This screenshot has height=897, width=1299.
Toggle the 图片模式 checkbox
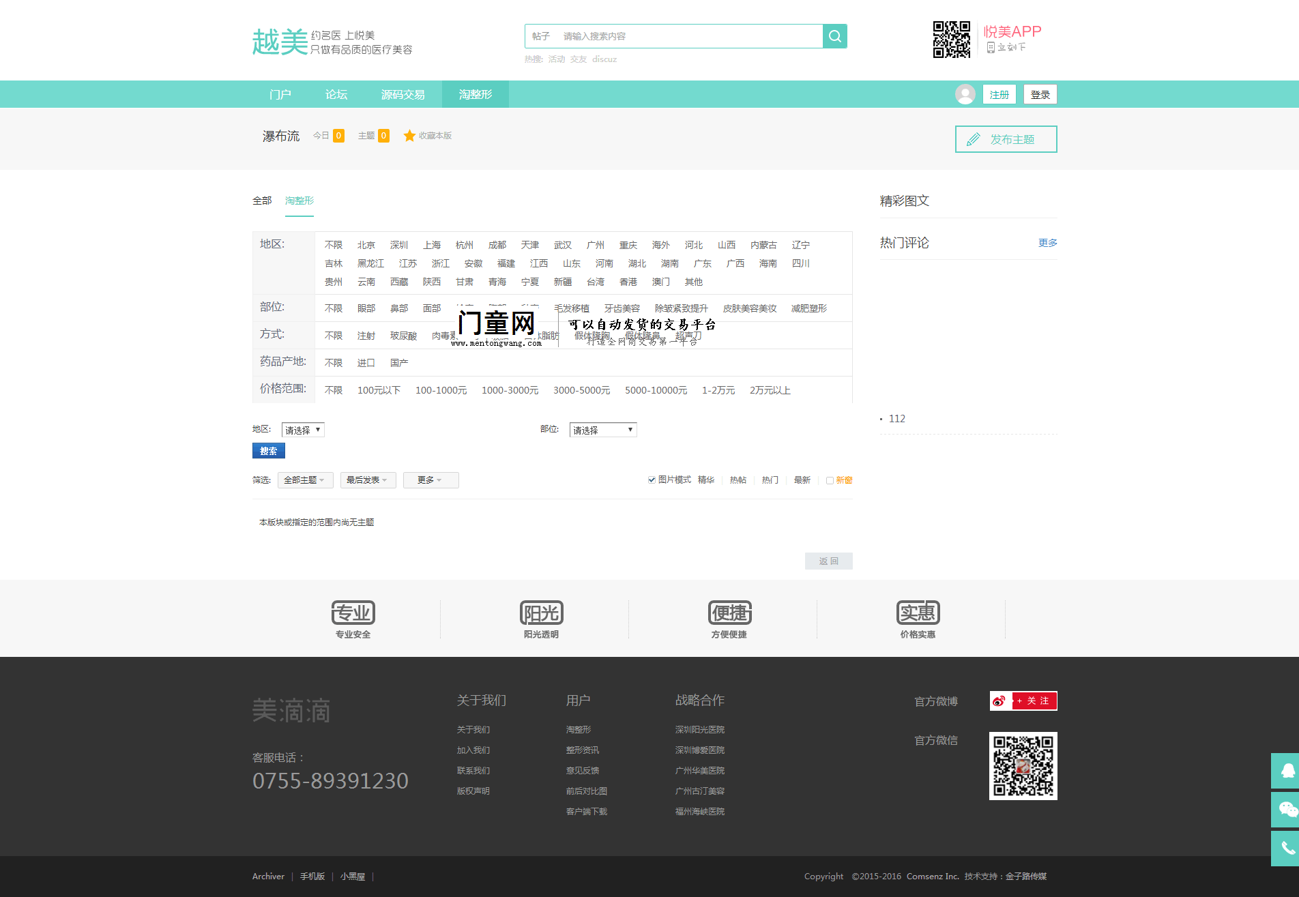[652, 480]
